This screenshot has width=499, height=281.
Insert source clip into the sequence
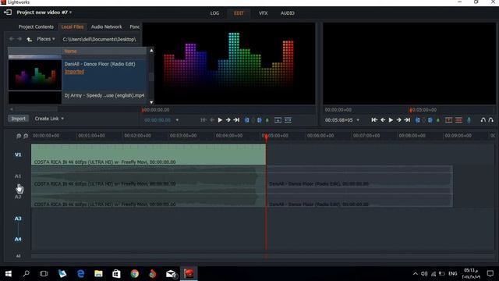(x=278, y=120)
